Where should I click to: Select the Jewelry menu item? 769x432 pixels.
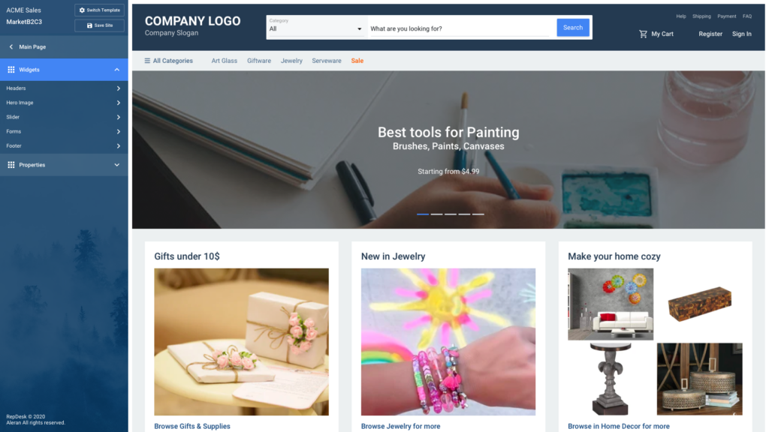(x=291, y=61)
